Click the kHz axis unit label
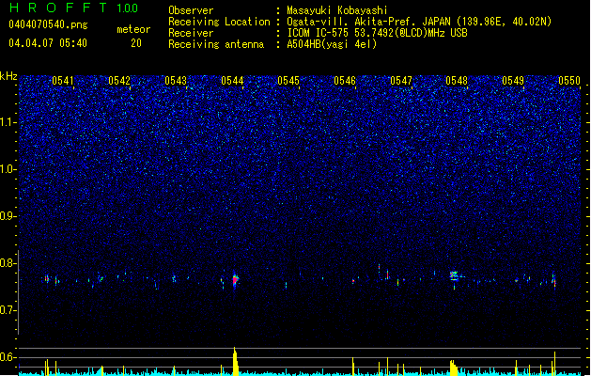The width and height of the screenshot is (591, 376). (x=8, y=76)
